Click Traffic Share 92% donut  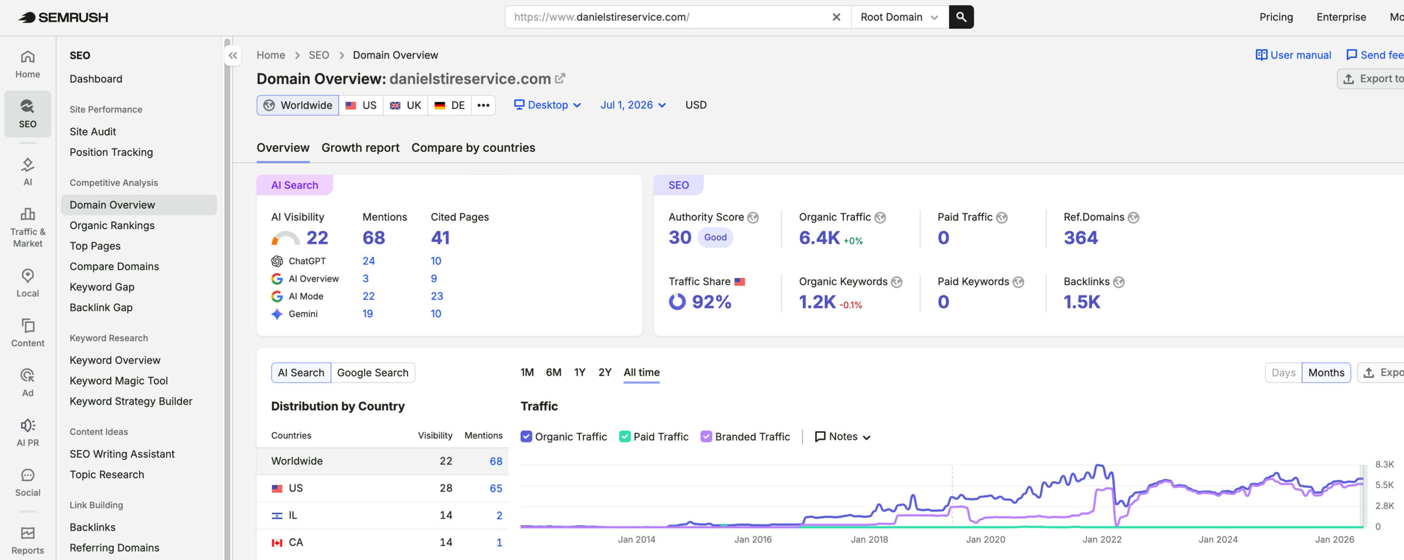pyautogui.click(x=677, y=302)
